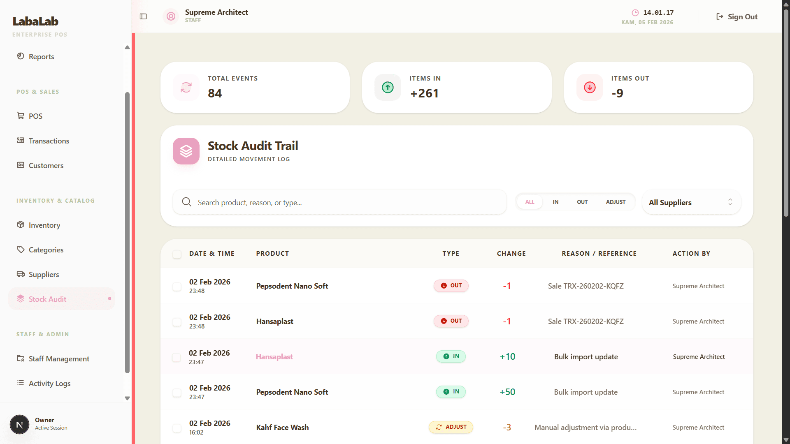790x444 pixels.
Task: Click the LabaLab logo
Action: point(35,21)
